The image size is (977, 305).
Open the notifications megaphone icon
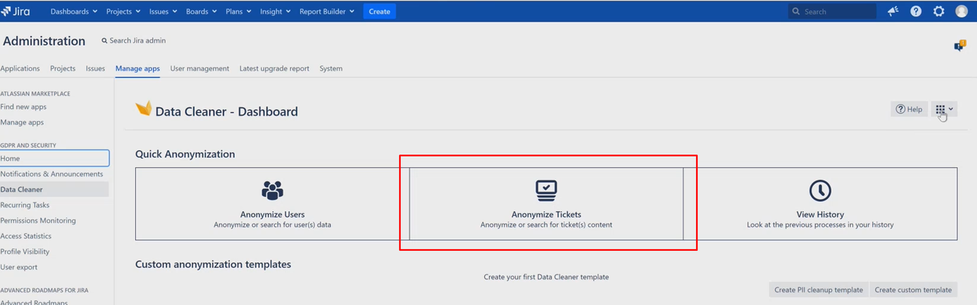coord(893,11)
